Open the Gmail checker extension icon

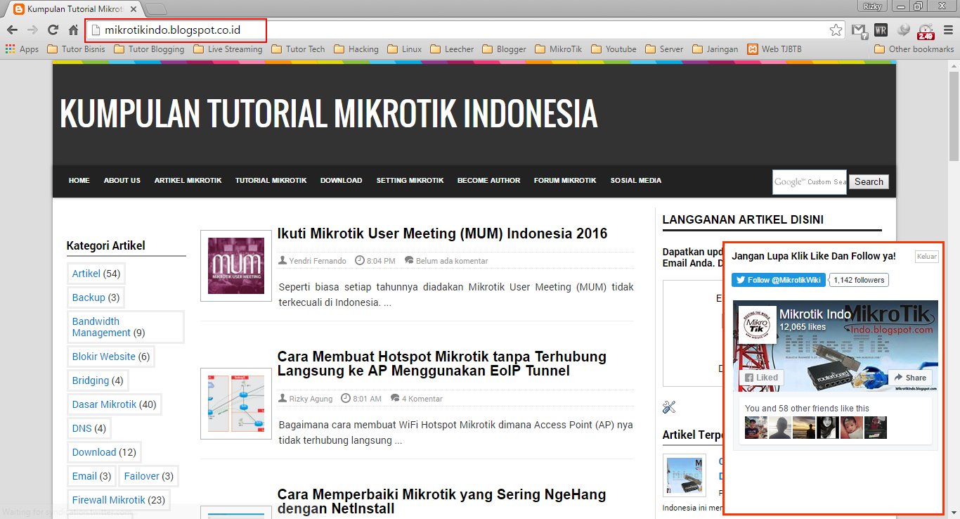click(859, 30)
